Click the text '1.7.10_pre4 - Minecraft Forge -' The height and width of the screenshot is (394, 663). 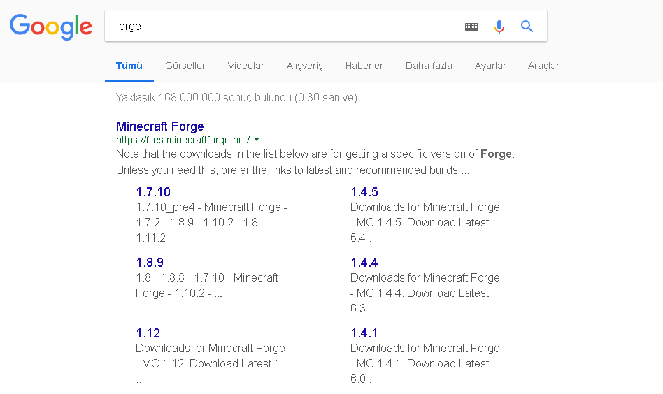point(211,207)
